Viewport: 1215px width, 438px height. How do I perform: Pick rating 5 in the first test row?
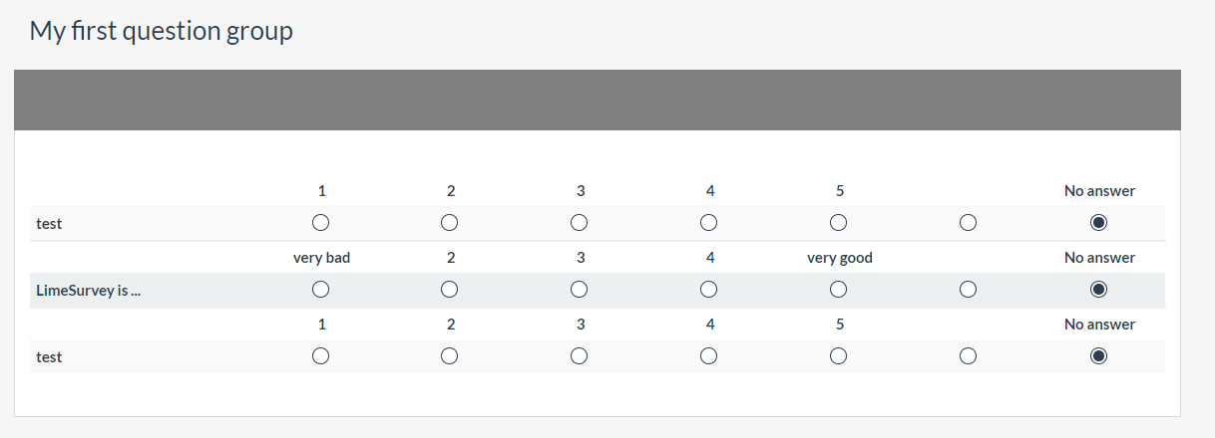point(839,222)
